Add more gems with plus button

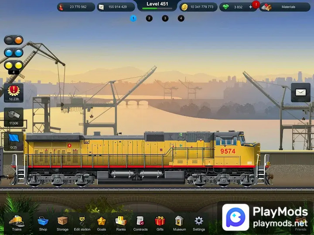coord(250,7)
